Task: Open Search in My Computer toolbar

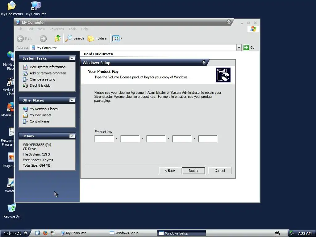Action: 74,38
